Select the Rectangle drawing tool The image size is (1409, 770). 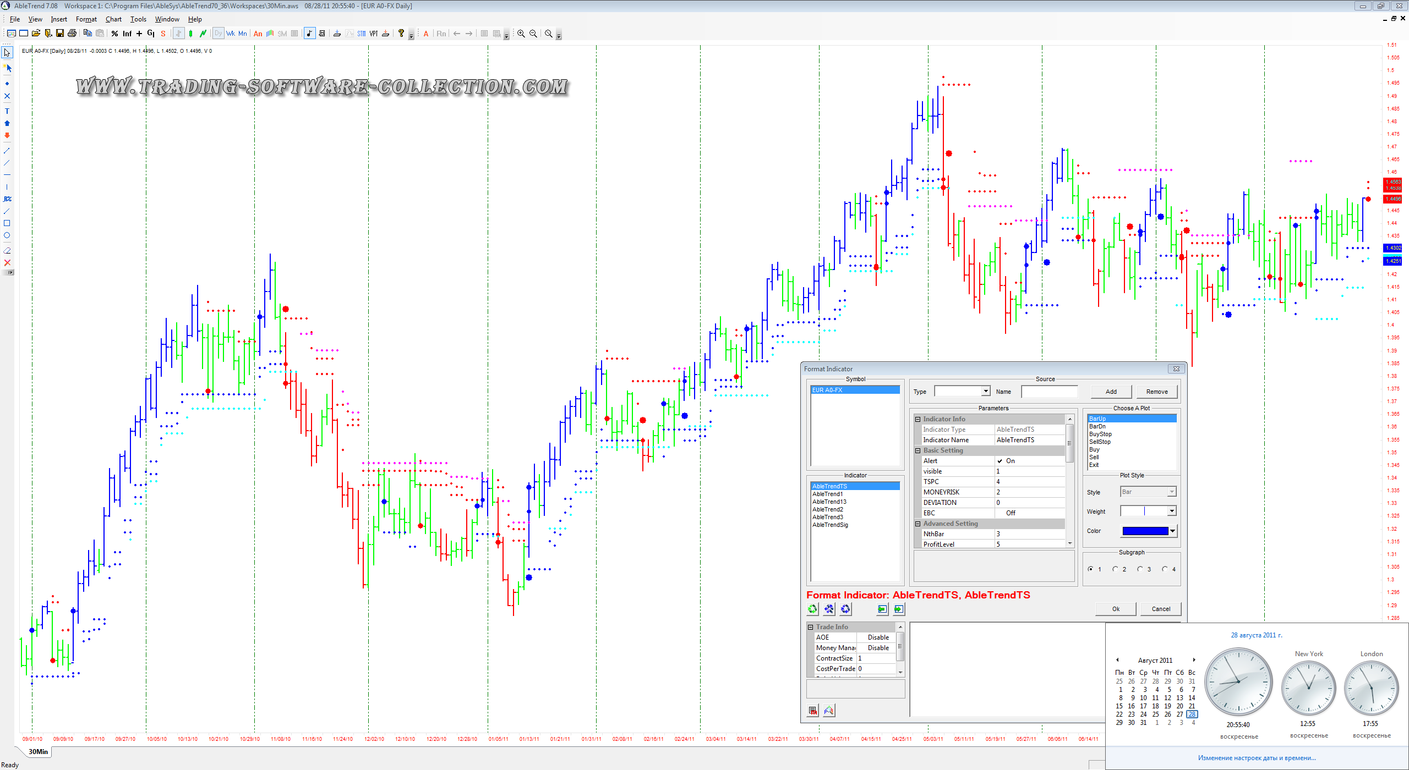coord(7,223)
